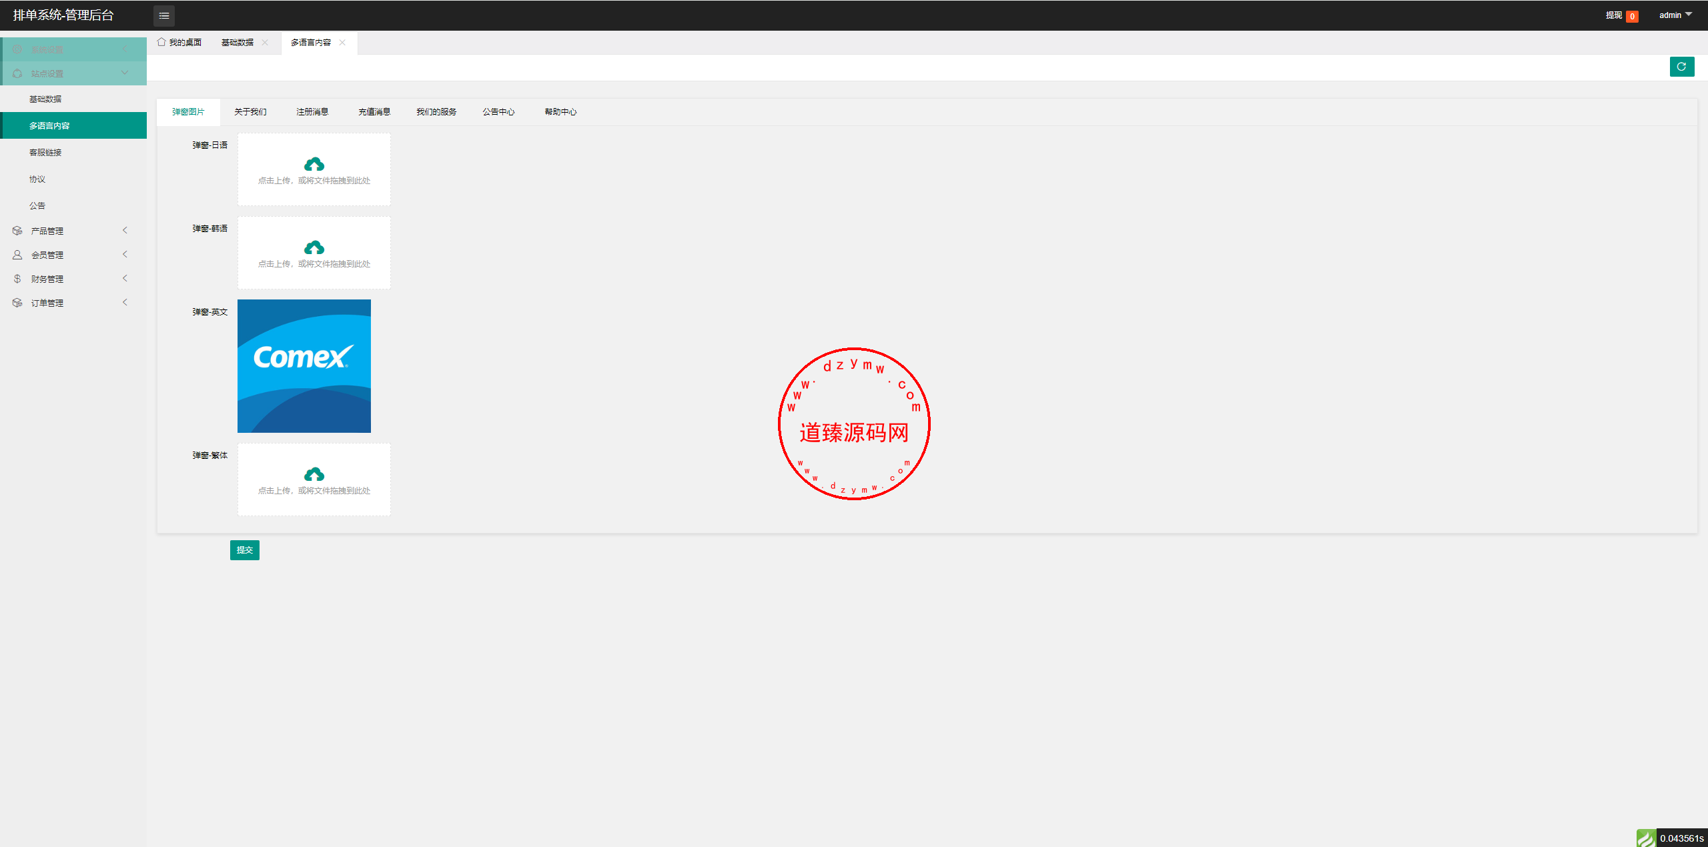Click the 系统设置 gear icon in sidebar
1708x847 pixels.
tap(17, 49)
